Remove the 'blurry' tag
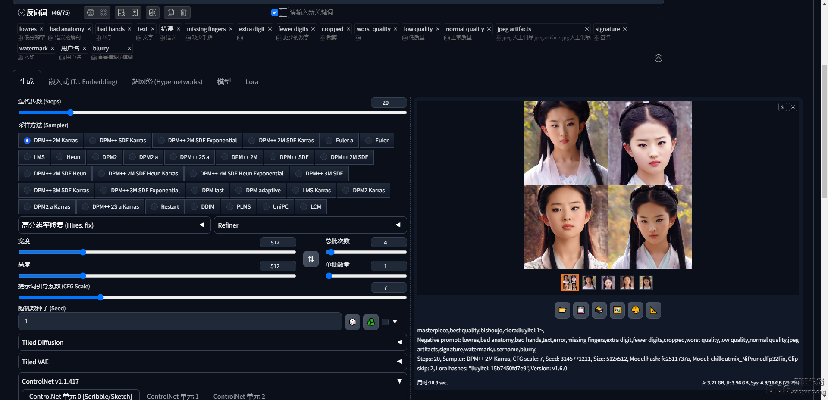The width and height of the screenshot is (828, 400). point(129,48)
